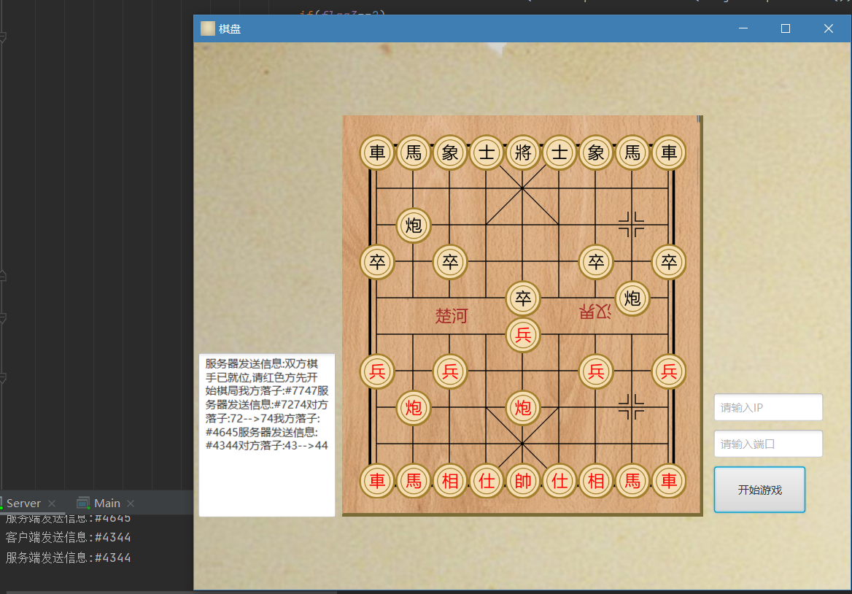Viewport: 852px width, 594px height.
Task: Select the red soldier 兵 that crossed the river
Action: 523,335
